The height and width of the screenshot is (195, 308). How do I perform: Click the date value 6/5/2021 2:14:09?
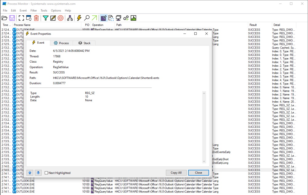pyautogui.click(x=71, y=51)
